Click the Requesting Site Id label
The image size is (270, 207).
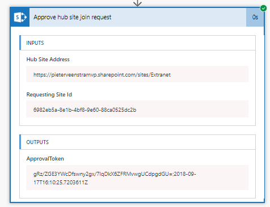49,95
